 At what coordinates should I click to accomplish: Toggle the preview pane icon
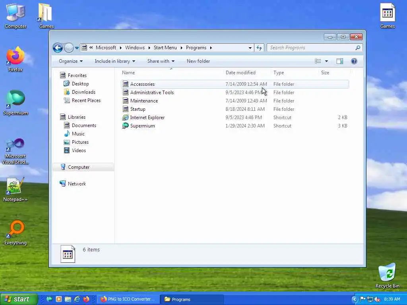click(x=340, y=61)
